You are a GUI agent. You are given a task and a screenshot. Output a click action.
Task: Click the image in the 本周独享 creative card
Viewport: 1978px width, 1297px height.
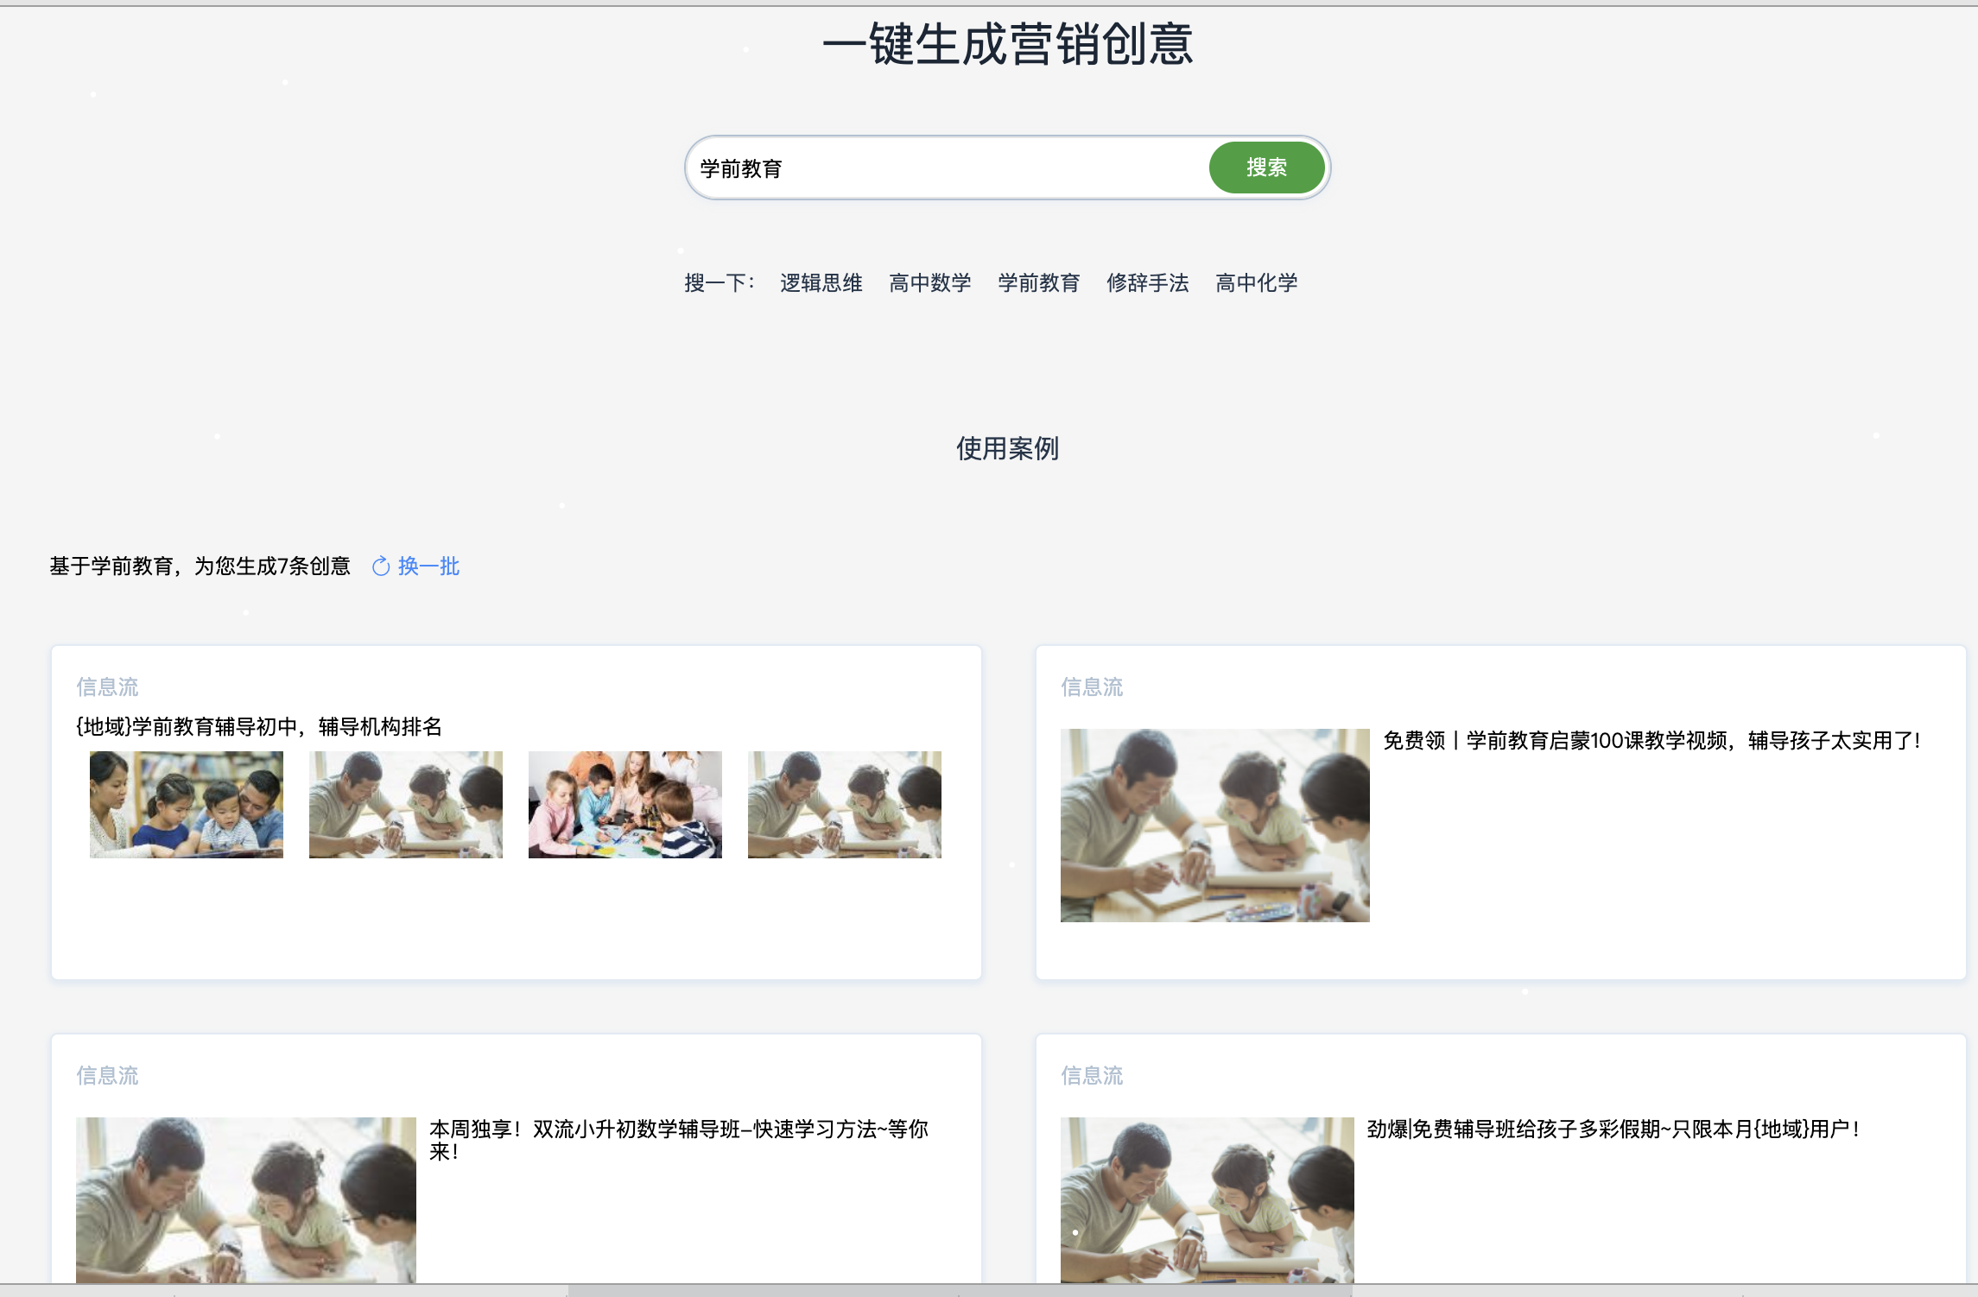tap(246, 1200)
